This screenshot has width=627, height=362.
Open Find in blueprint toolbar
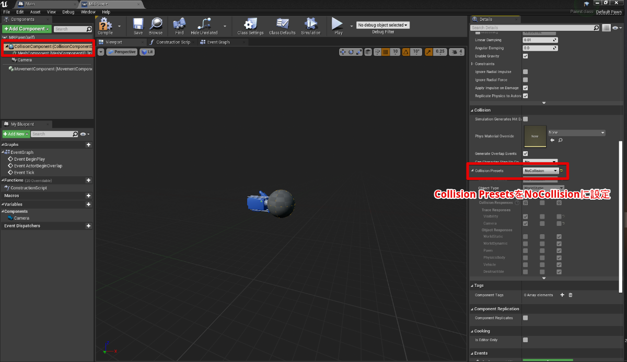point(179,26)
